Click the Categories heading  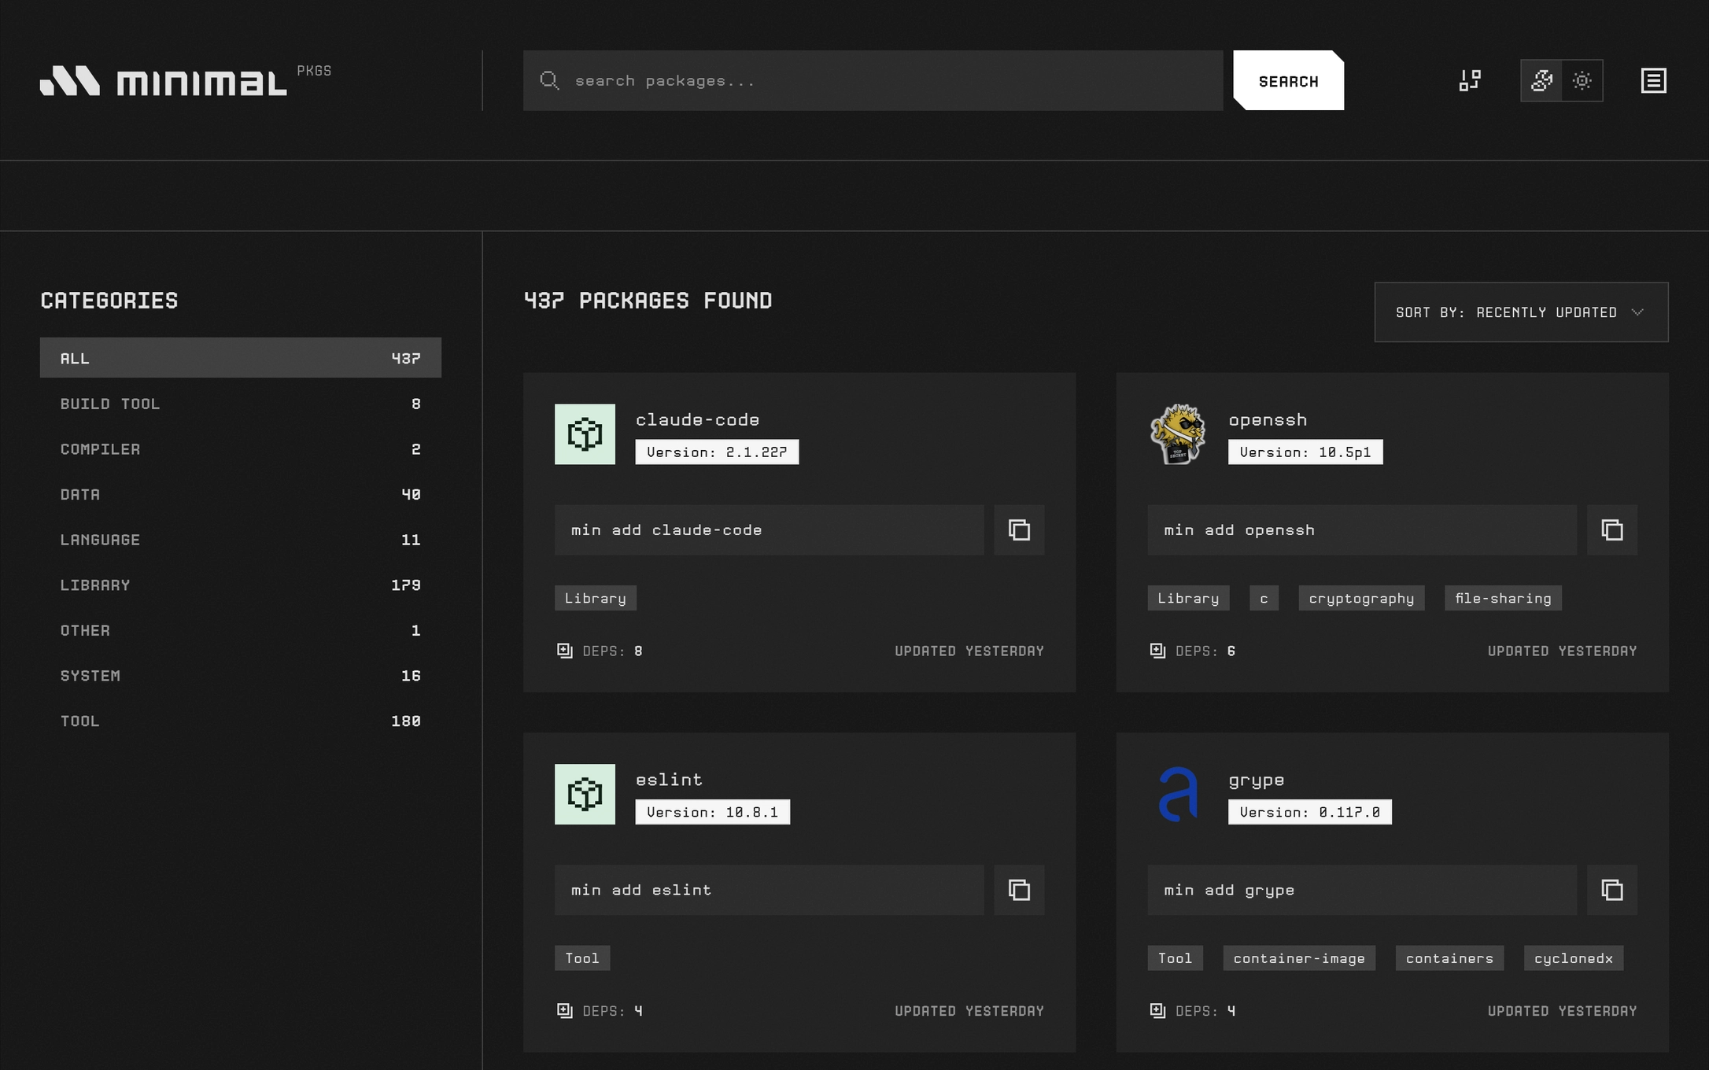109,301
